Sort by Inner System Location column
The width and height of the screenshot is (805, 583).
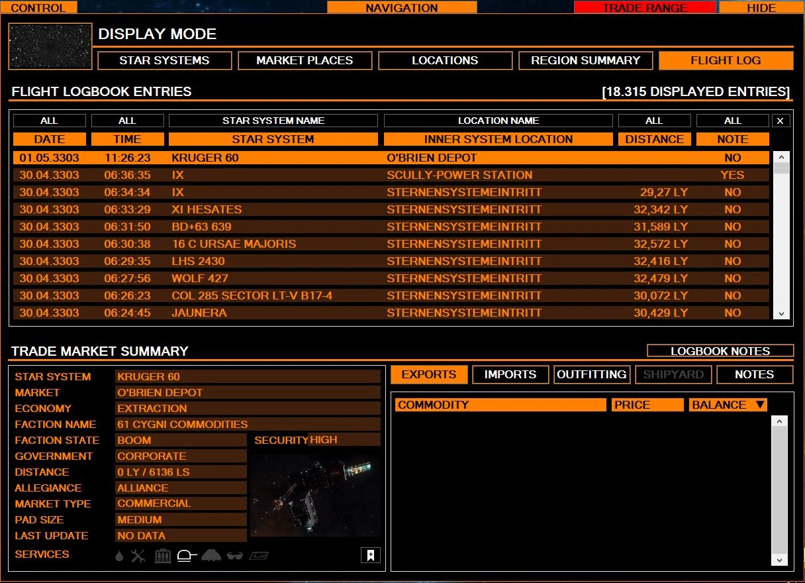pyautogui.click(x=498, y=139)
